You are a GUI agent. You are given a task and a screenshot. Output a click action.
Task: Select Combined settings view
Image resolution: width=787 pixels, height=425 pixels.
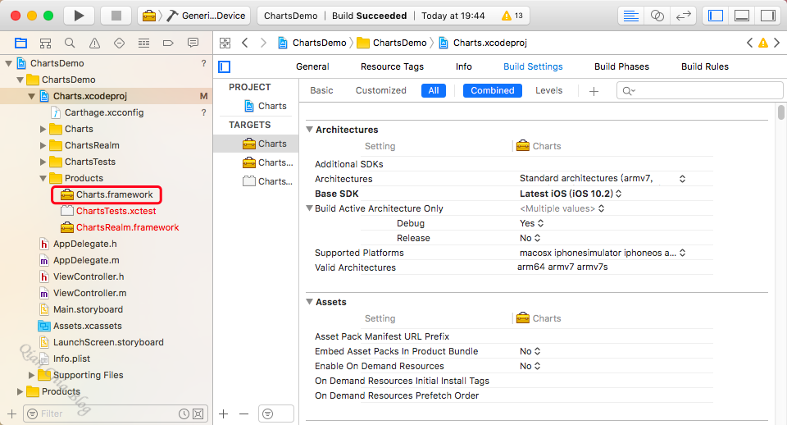[x=493, y=90]
